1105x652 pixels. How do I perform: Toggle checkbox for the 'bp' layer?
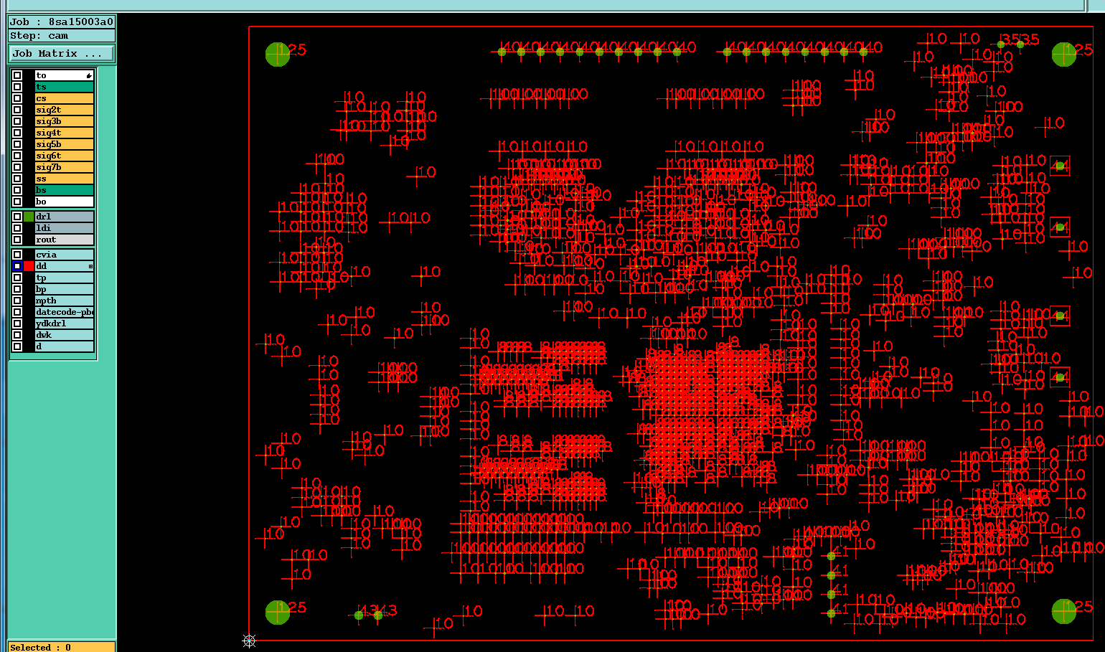(x=17, y=289)
